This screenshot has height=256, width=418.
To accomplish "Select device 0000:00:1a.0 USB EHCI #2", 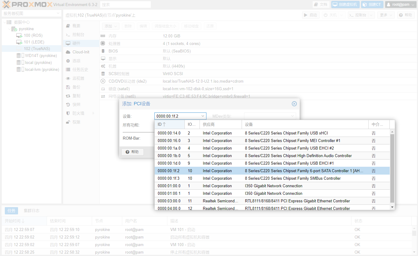I will (x=272, y=148).
